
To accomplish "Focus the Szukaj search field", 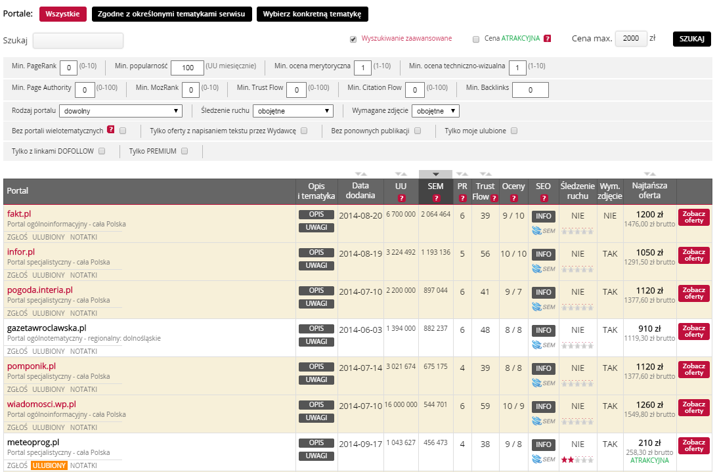I will click(78, 40).
